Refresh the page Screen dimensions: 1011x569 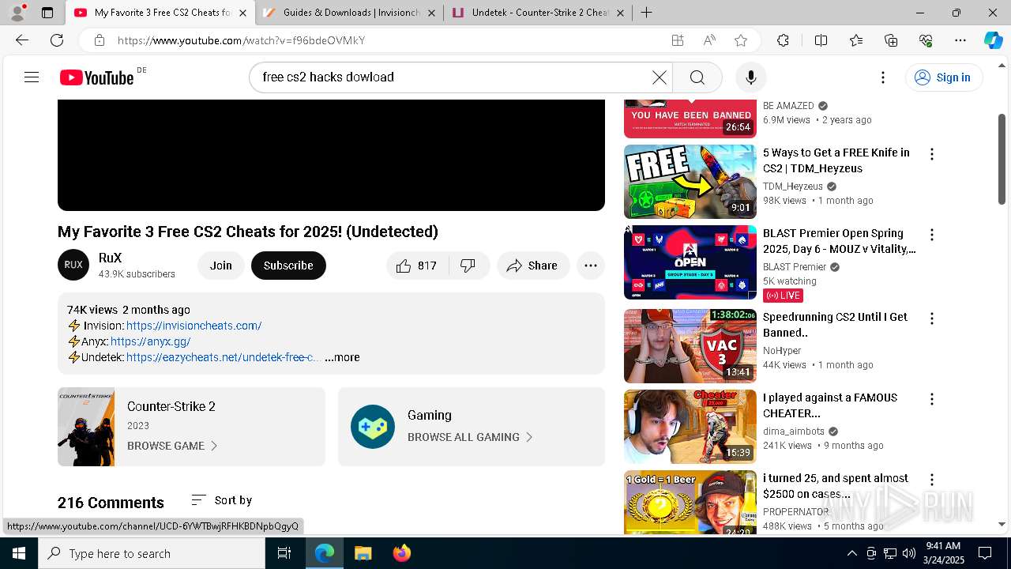57,40
